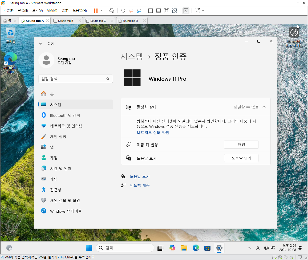Click the stretch guest display icon
The image size is (308, 260).
click(197, 11)
